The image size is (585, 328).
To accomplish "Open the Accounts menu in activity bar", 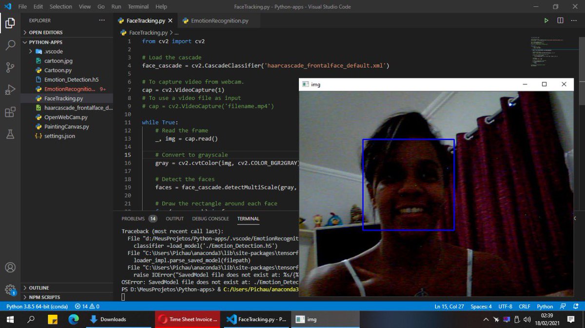I will pos(10,268).
